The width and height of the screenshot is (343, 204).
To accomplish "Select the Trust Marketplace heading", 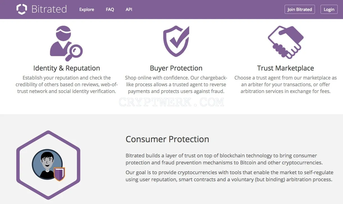I will click(285, 68).
